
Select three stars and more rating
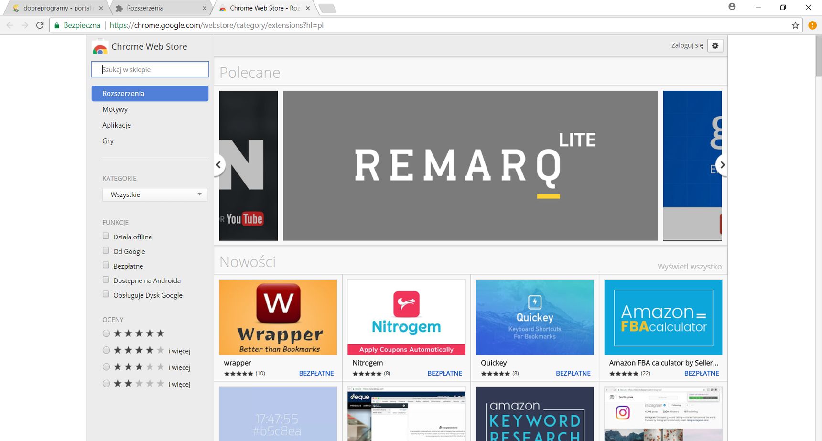[106, 367]
